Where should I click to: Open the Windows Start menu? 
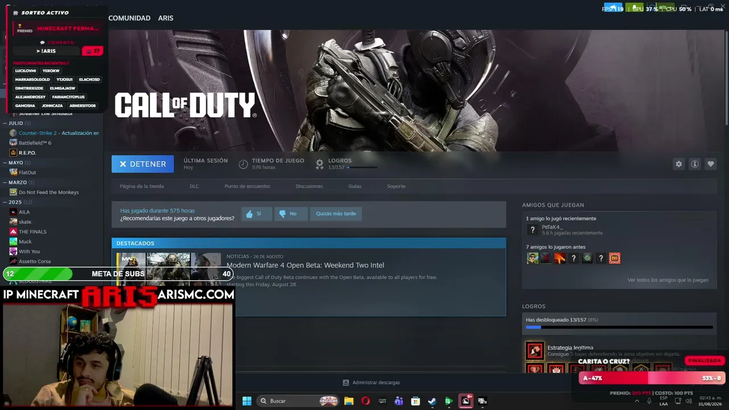tap(247, 401)
